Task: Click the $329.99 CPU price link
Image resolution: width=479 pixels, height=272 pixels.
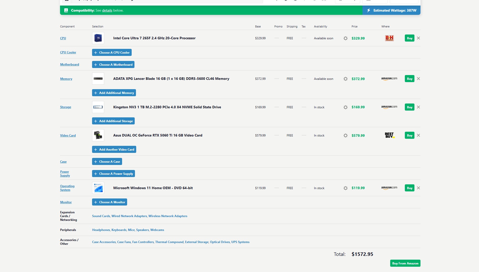Action: tap(358, 38)
